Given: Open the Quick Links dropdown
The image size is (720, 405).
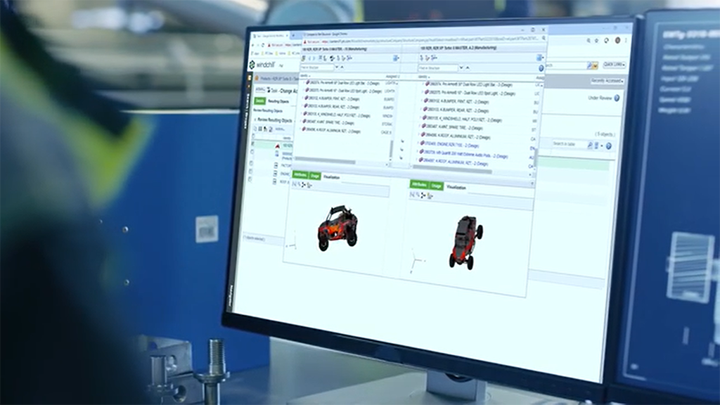Looking at the screenshot, I should (x=615, y=65).
